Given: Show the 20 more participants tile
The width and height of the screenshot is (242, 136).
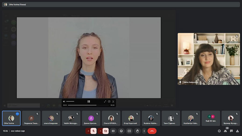Looking at the screenshot, I should pyautogui.click(x=211, y=118).
